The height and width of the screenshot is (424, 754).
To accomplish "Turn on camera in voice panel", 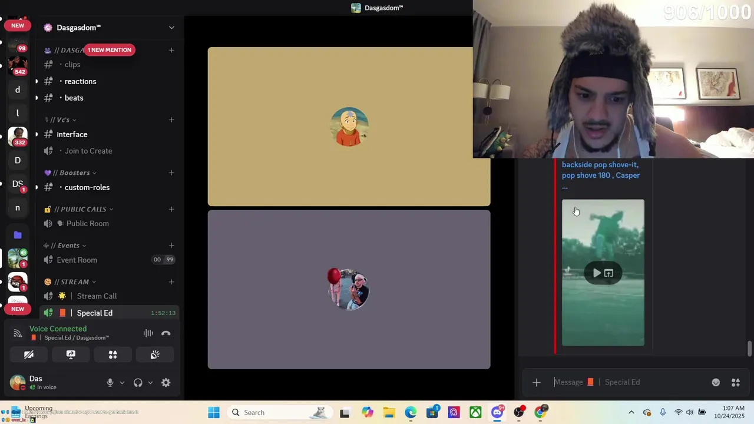I will pyautogui.click(x=29, y=355).
